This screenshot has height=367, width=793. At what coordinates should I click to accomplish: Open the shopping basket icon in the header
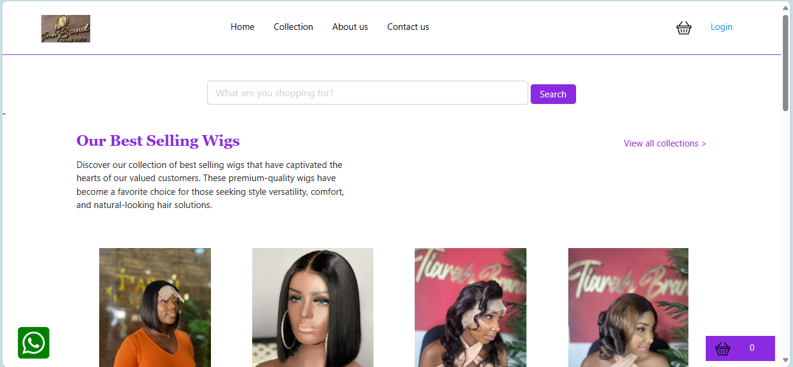coord(684,27)
